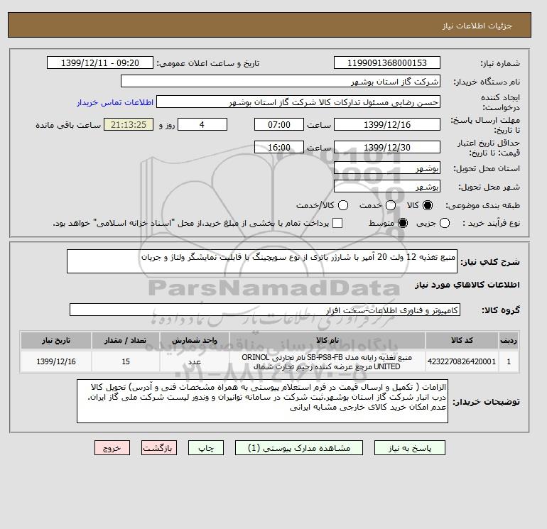Click the پاسخ به نیاز button

(x=410, y=448)
